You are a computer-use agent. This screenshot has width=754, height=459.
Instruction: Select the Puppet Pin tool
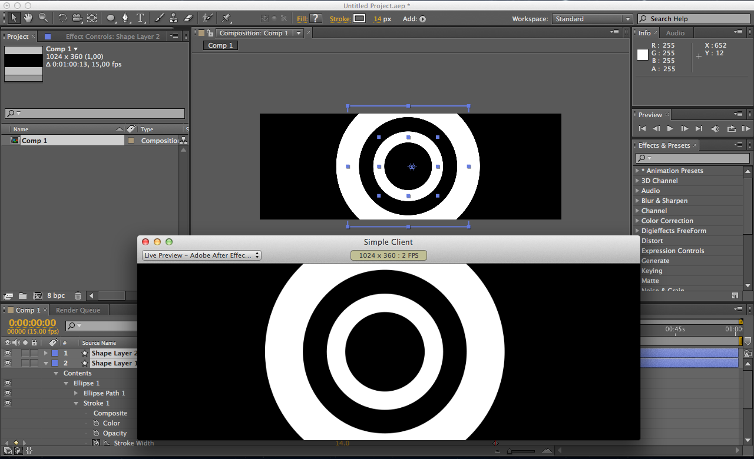[226, 18]
